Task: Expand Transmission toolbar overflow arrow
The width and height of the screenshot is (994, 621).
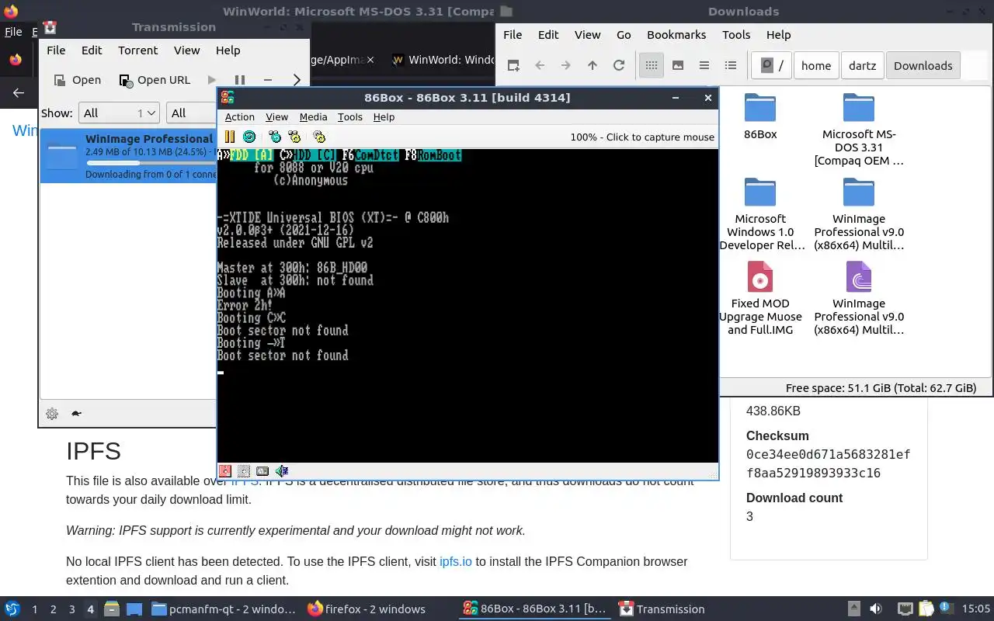Action: click(x=297, y=80)
